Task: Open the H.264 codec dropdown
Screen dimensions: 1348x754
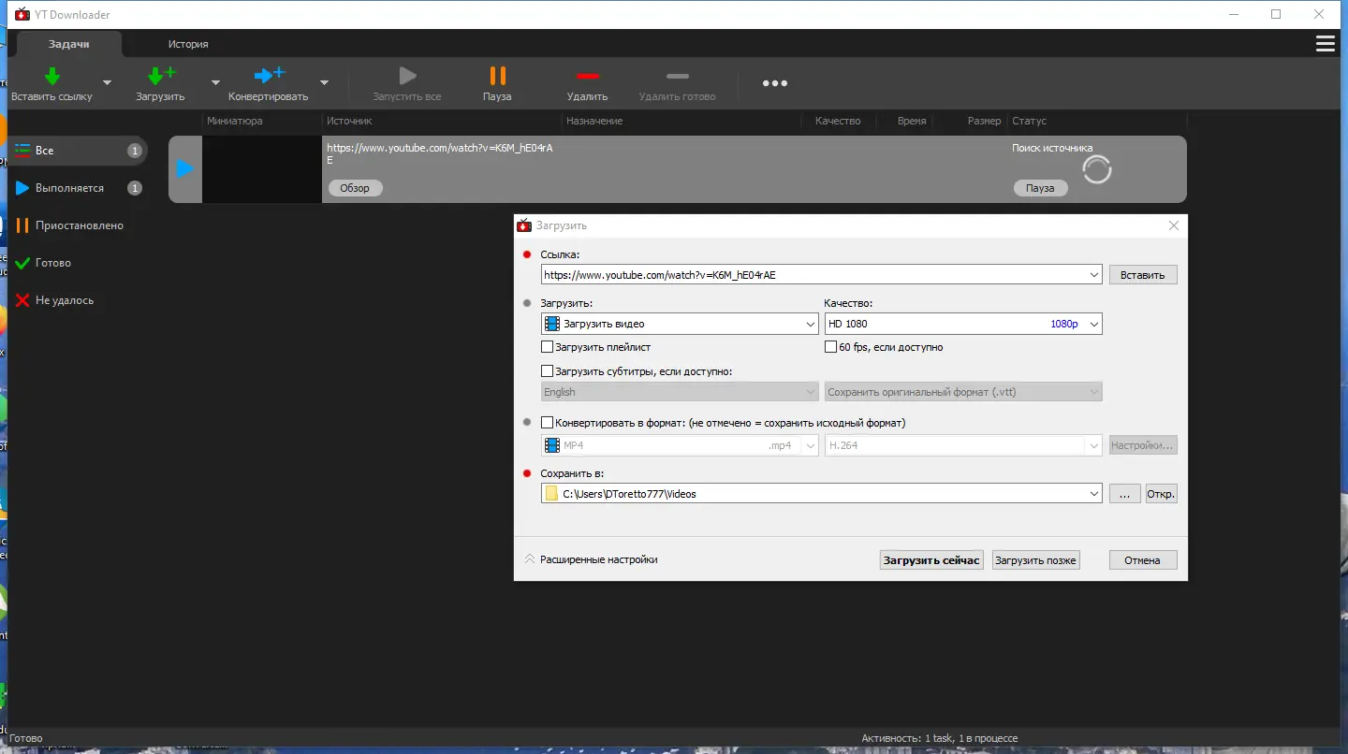Action: coord(963,445)
